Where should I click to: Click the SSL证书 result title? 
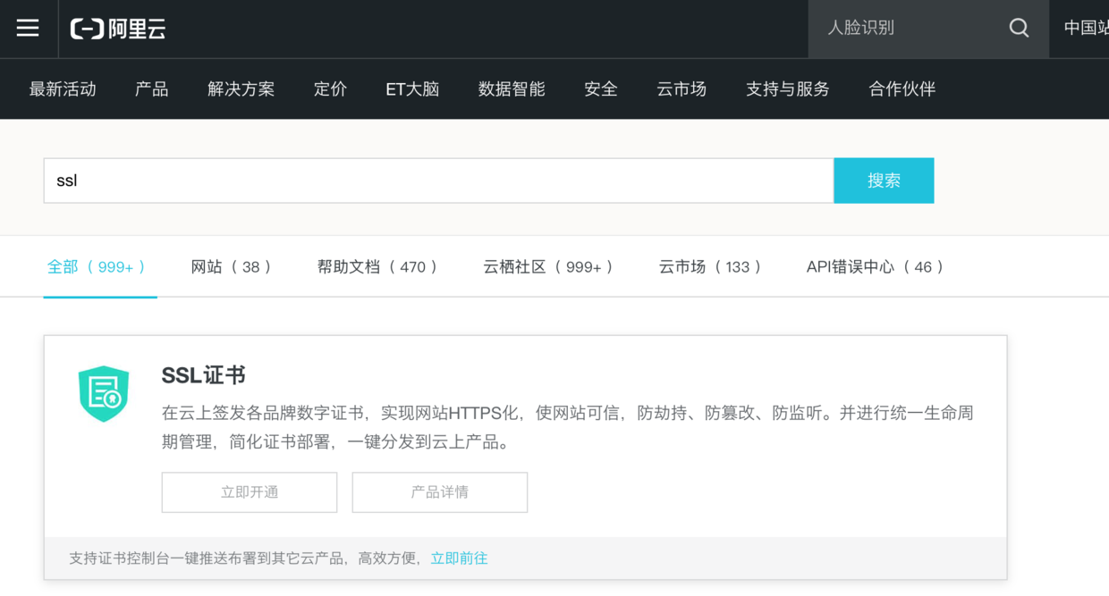click(x=203, y=375)
